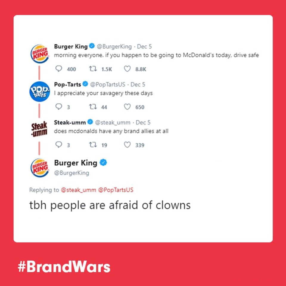The image size is (286, 286).
Task: Open the @PopTartsUS handle beside Pop-Tarts name
Action: (x=108, y=84)
